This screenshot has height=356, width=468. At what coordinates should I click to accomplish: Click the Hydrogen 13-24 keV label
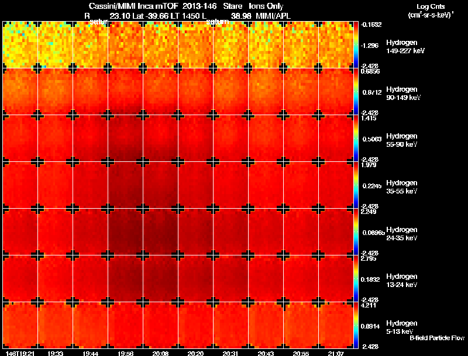coord(402,281)
